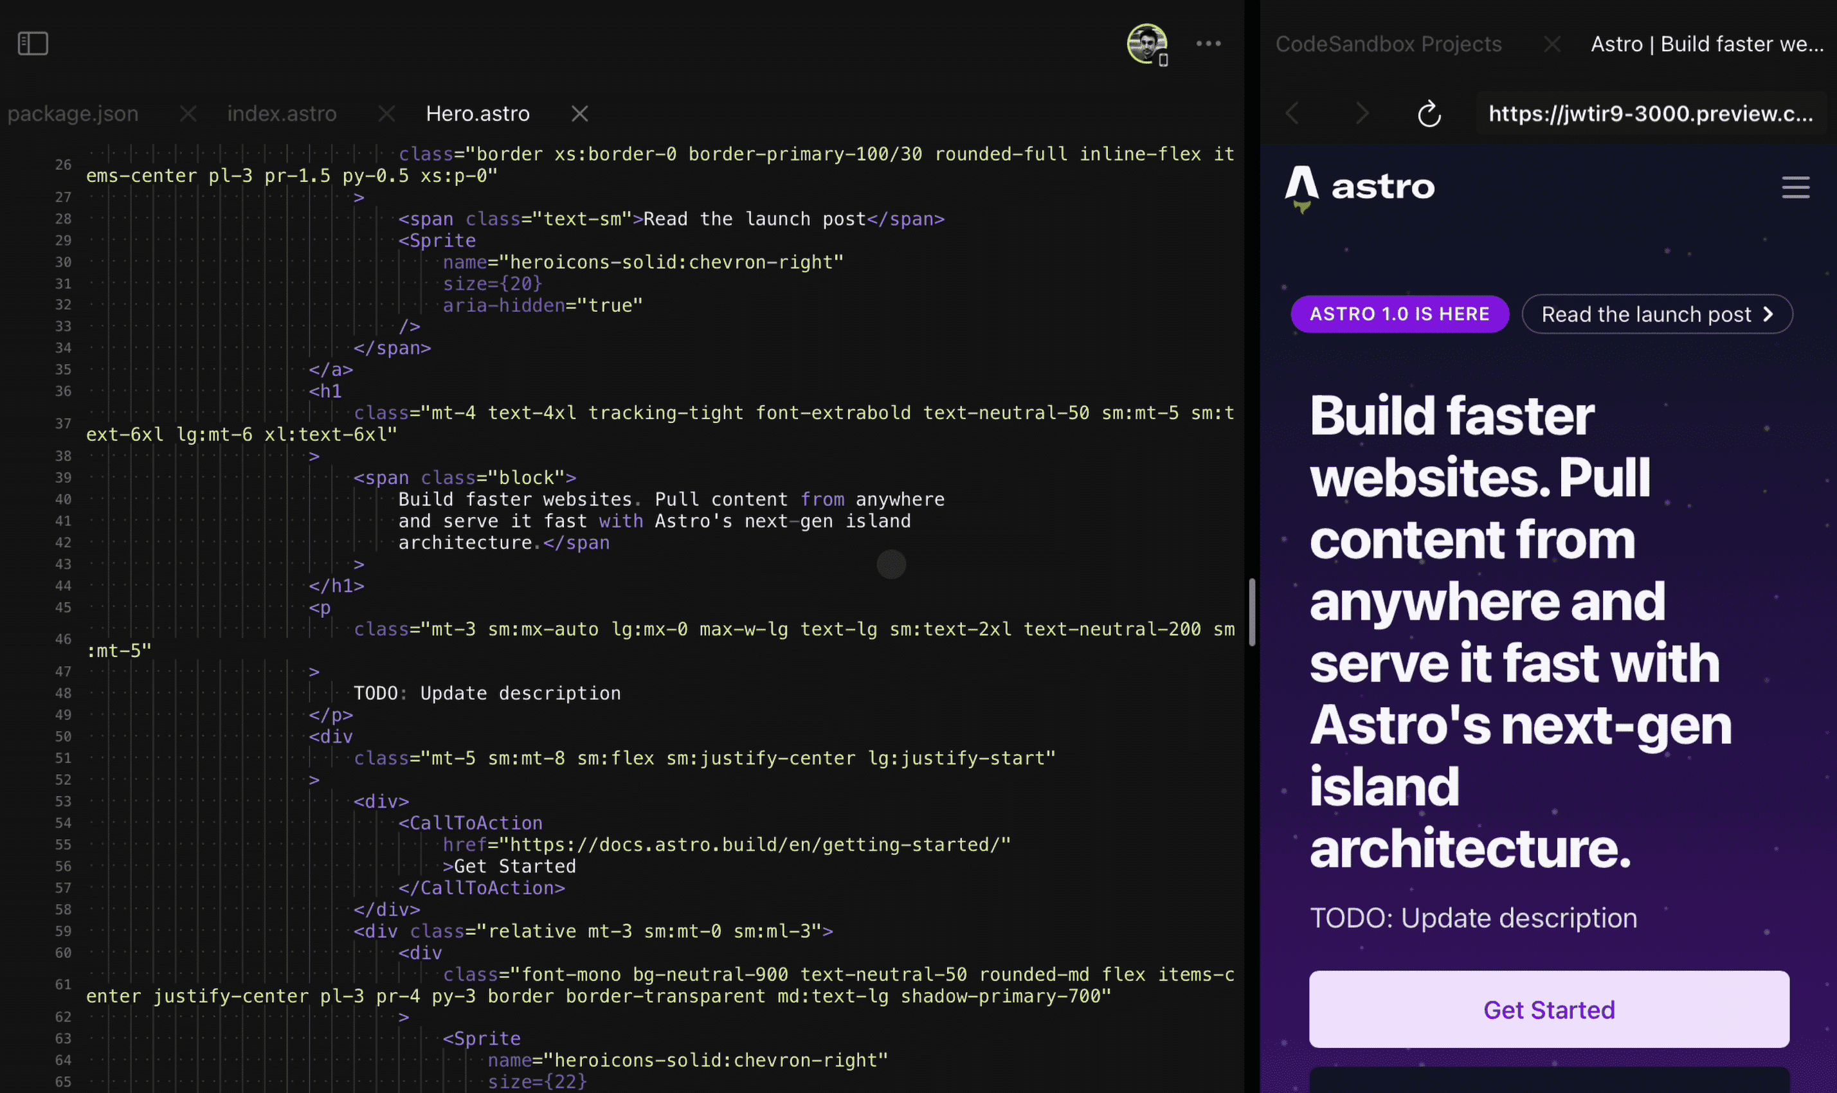Go forward in preview browser
This screenshot has width=1837, height=1093.
point(1362,113)
